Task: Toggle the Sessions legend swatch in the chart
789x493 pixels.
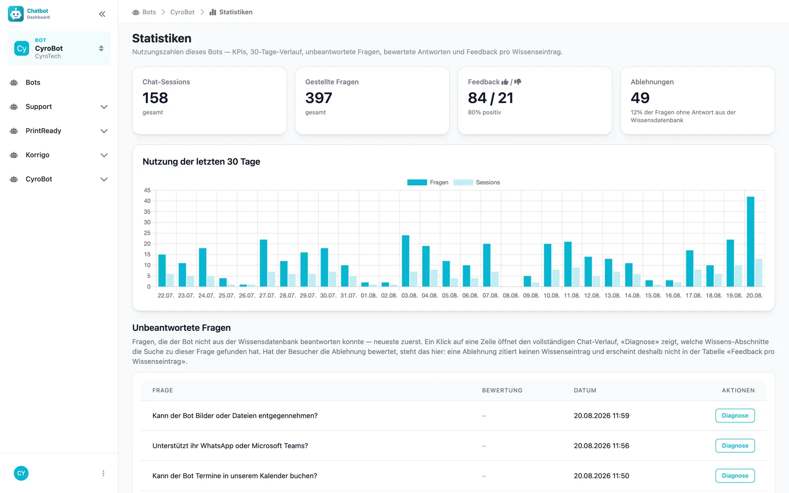Action: coord(463,182)
